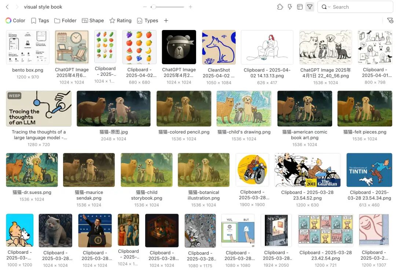Select the 猫猫-原图.jpg thumbnail

(114, 109)
